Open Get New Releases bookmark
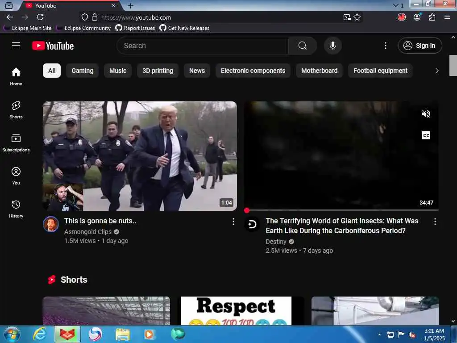Image resolution: width=457 pixels, height=343 pixels. coord(184,28)
